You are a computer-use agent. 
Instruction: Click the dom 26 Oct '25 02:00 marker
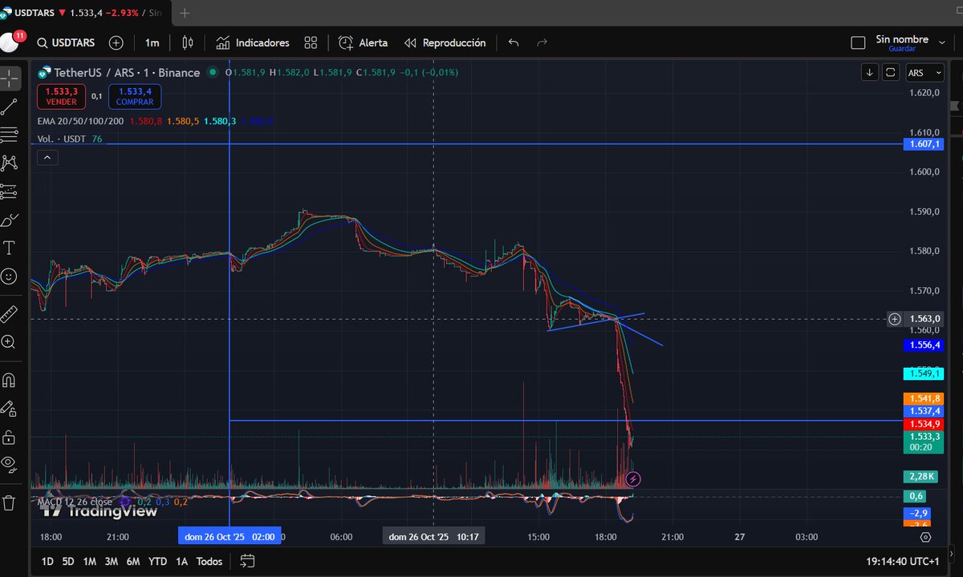[230, 537]
